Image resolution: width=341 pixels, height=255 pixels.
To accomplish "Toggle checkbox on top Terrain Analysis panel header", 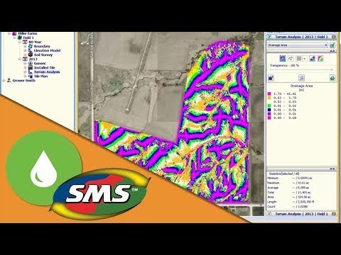I will tap(269, 37).
